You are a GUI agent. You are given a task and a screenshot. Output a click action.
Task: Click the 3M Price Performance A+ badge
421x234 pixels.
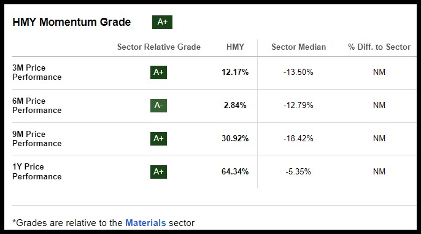(158, 72)
